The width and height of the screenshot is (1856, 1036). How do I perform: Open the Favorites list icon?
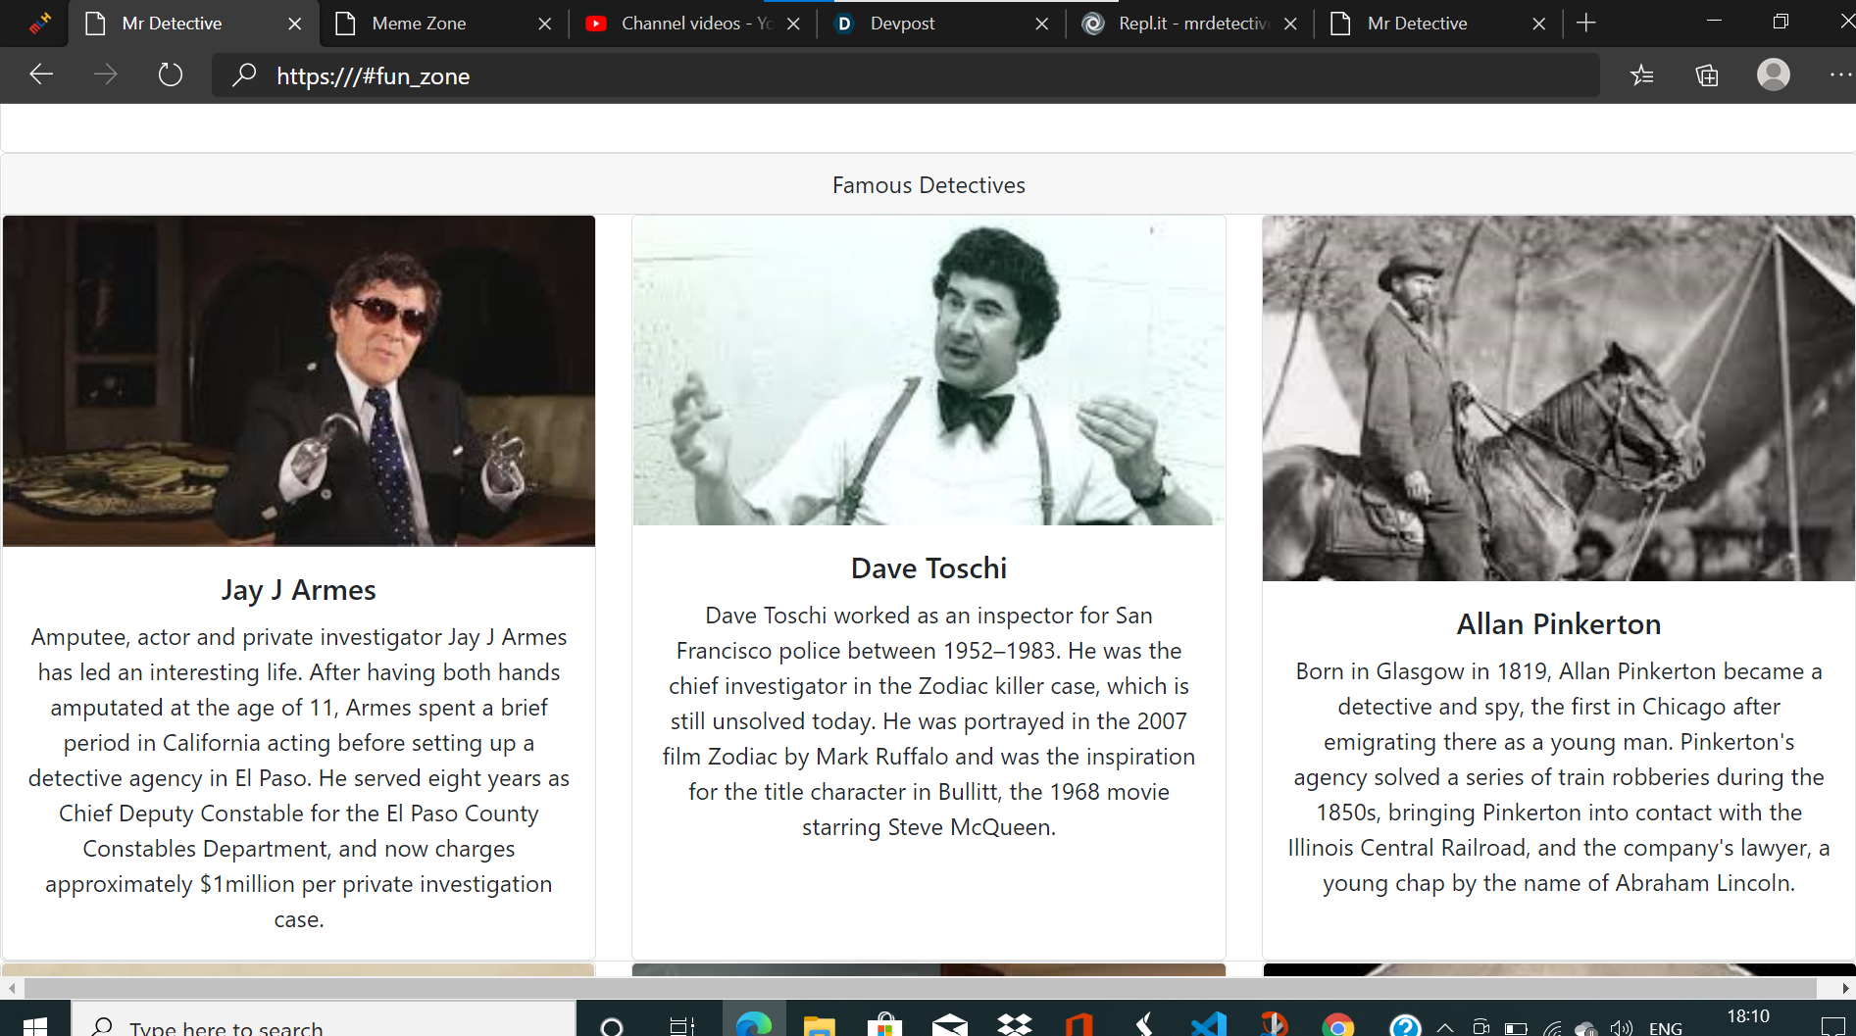click(x=1642, y=75)
